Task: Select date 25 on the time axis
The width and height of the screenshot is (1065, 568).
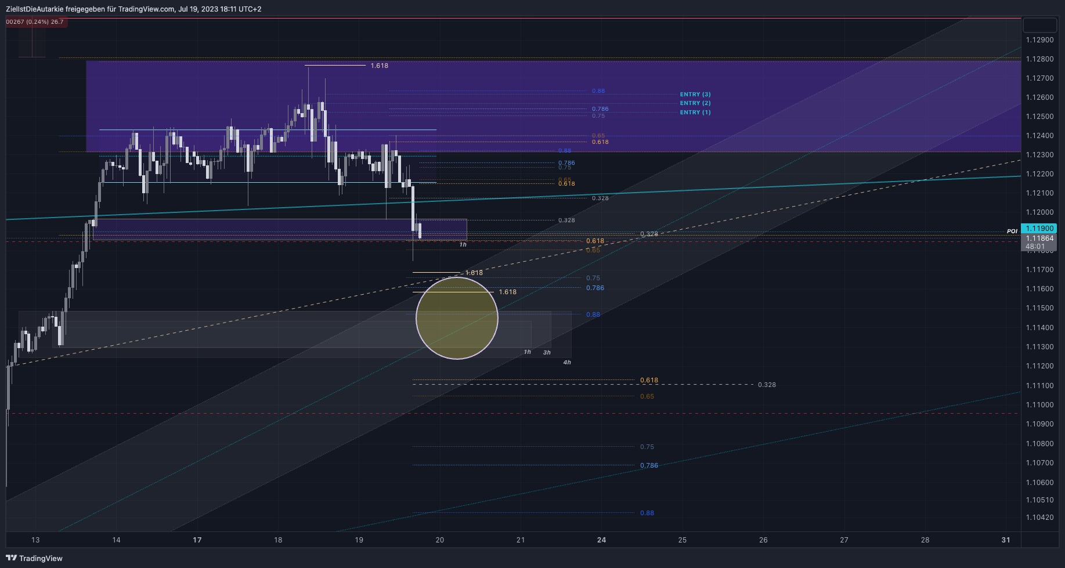Action: point(683,540)
